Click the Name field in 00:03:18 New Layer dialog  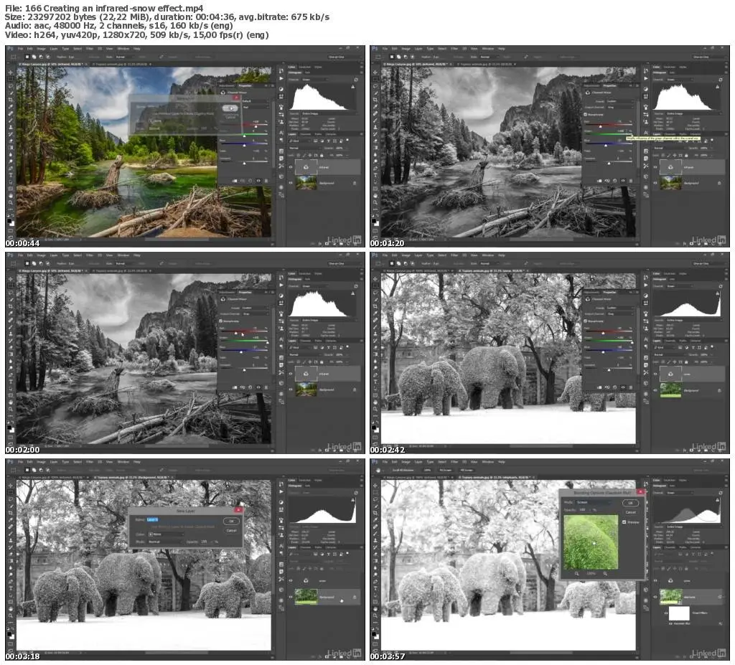point(182,519)
